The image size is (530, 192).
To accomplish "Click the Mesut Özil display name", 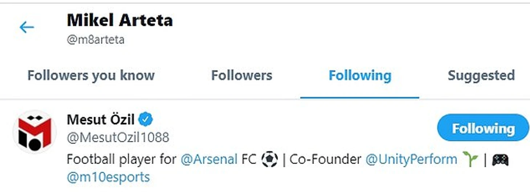I will (x=101, y=119).
